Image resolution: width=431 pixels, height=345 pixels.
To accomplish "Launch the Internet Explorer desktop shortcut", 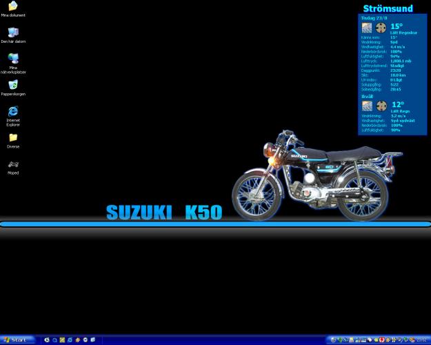I will [x=12, y=112].
